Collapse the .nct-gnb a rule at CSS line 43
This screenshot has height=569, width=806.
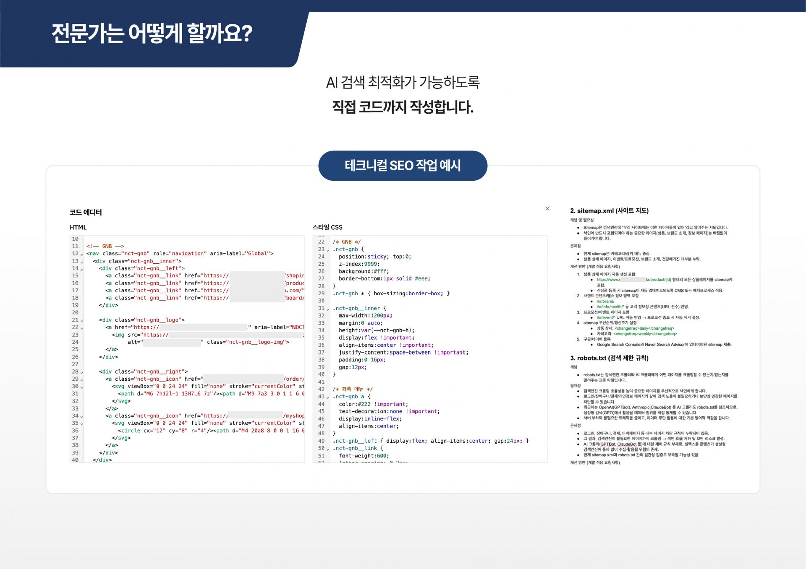click(328, 397)
